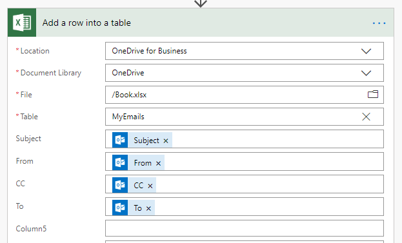The height and width of the screenshot is (243, 402).
Task: Click inside the From input field
Action: coord(245,162)
